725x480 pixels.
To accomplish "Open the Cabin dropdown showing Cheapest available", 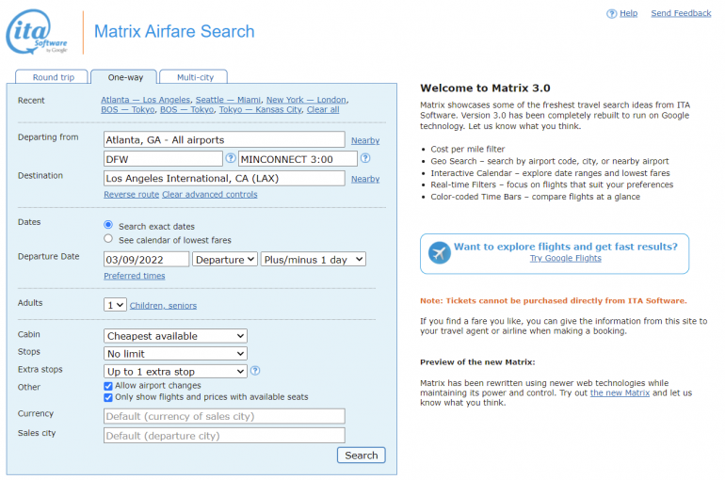I will coord(175,336).
